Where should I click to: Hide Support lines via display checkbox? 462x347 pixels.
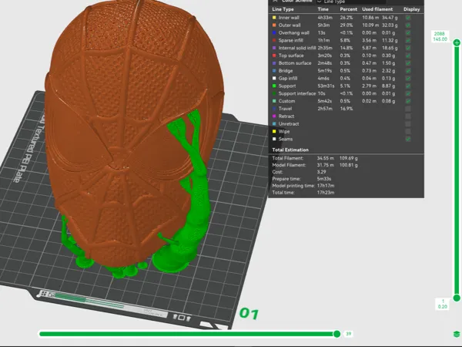[x=408, y=86]
